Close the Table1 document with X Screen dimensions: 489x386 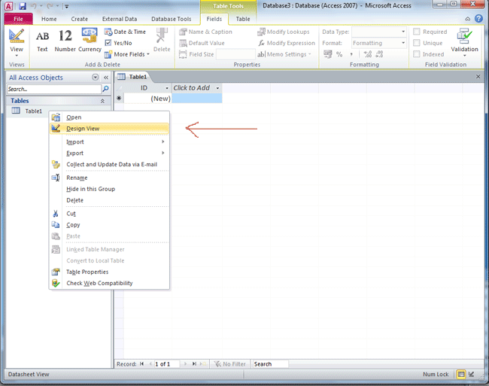pos(478,77)
